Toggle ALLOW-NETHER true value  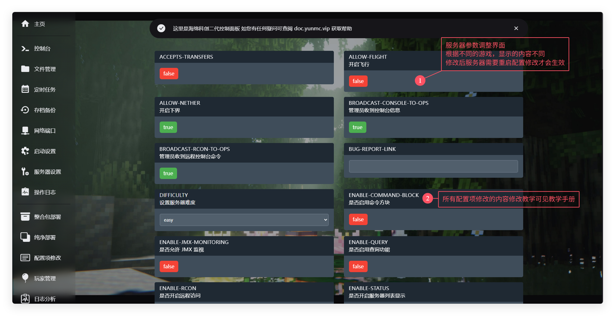168,127
